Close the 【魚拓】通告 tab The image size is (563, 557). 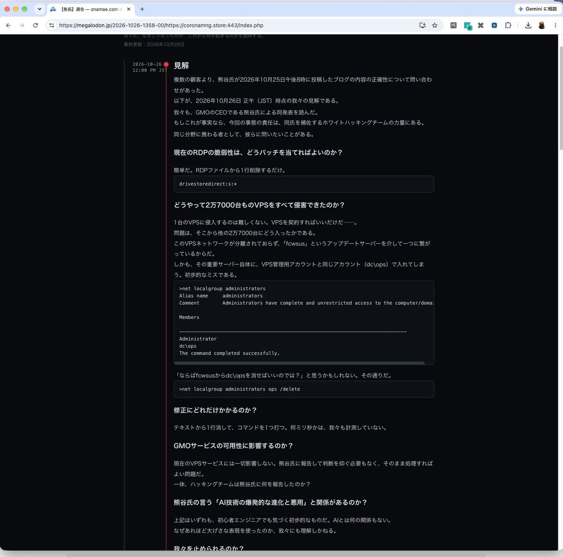129,9
